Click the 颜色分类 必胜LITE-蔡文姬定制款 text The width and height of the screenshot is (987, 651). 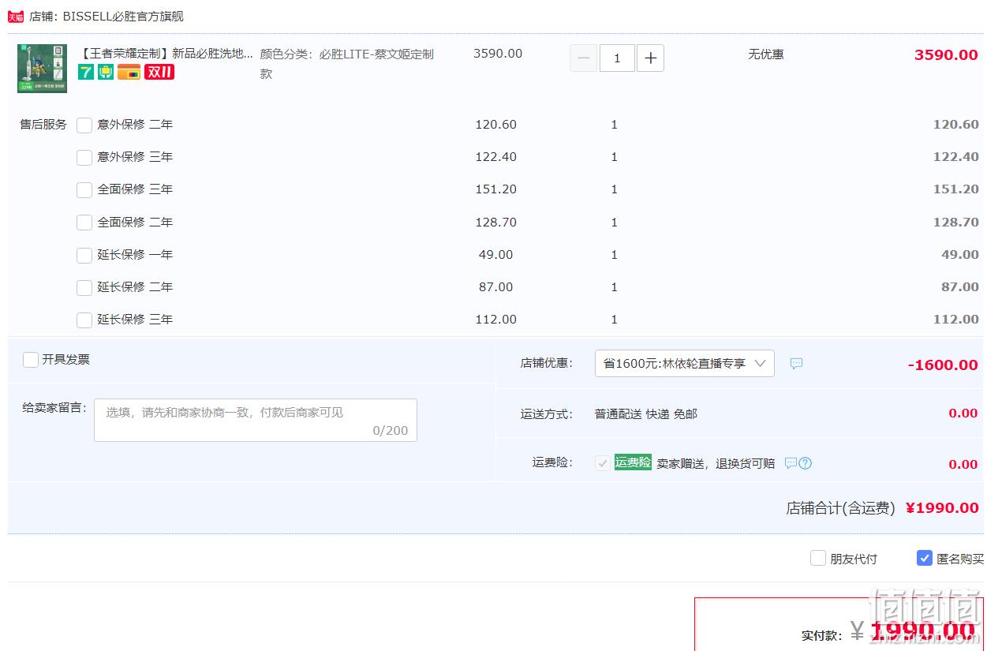347,63
